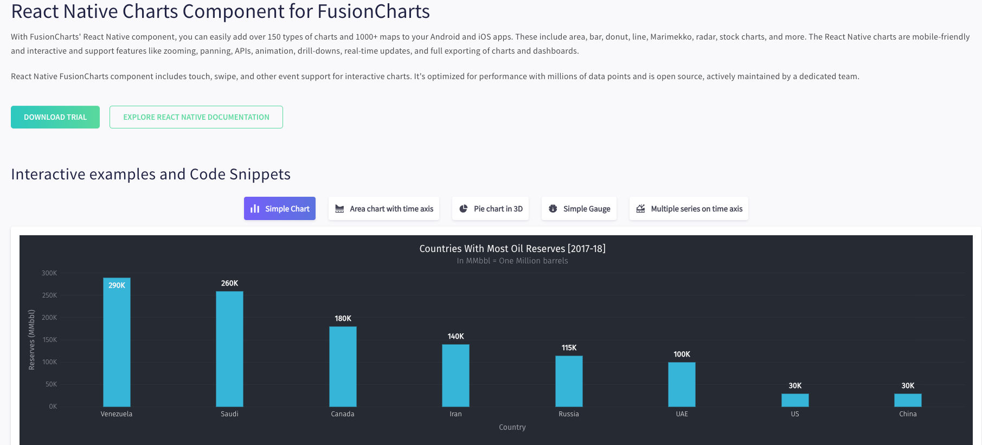Click the 115K value label above Russia

pos(569,347)
